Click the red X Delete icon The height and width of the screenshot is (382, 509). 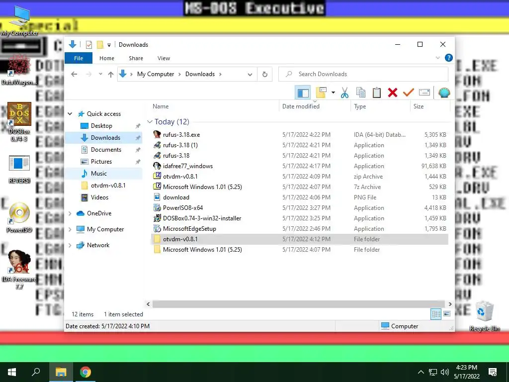pos(393,93)
